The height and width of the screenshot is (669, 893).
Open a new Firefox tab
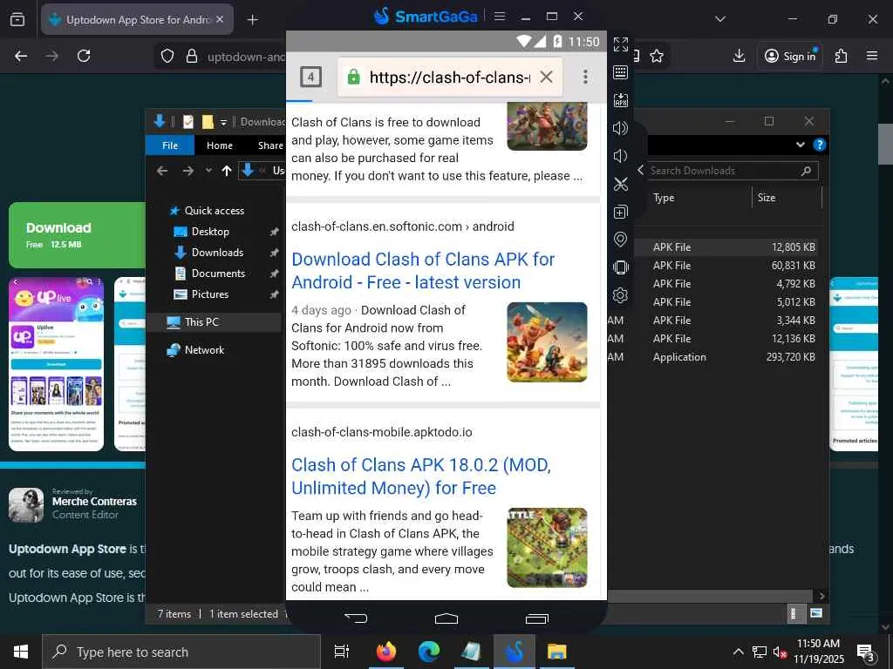click(253, 20)
